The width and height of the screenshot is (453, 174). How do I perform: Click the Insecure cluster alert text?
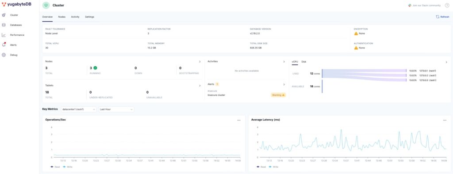tap(216, 95)
